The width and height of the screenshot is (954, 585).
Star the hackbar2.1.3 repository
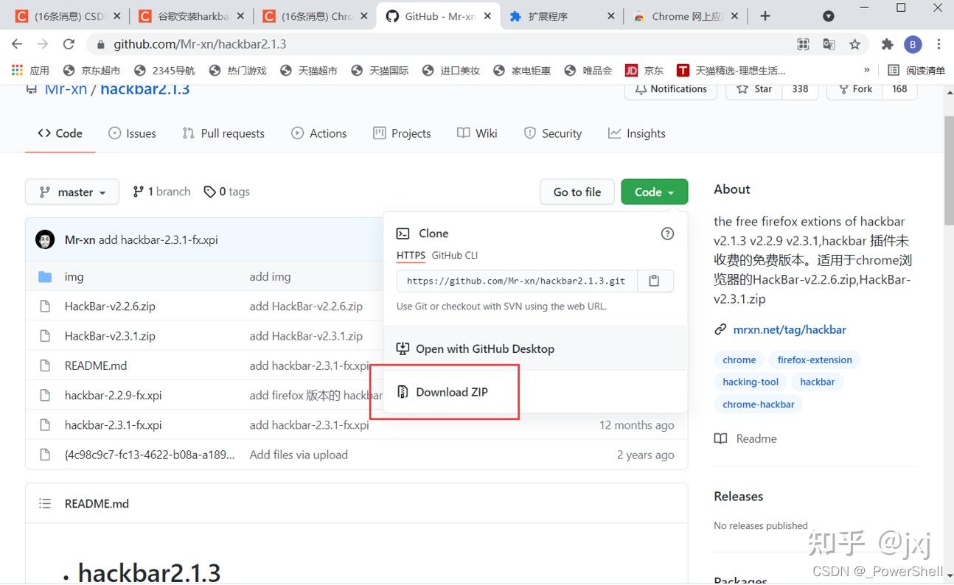tap(754, 89)
